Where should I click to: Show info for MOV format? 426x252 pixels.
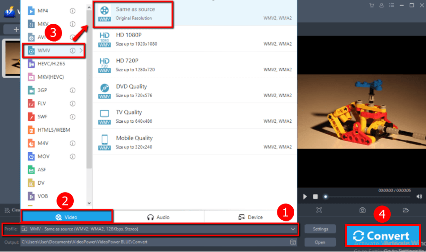pos(72,156)
